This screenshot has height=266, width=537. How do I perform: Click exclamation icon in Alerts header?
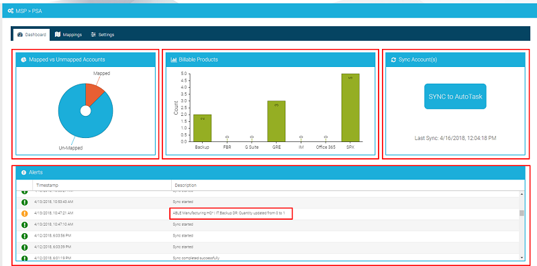pos(23,173)
